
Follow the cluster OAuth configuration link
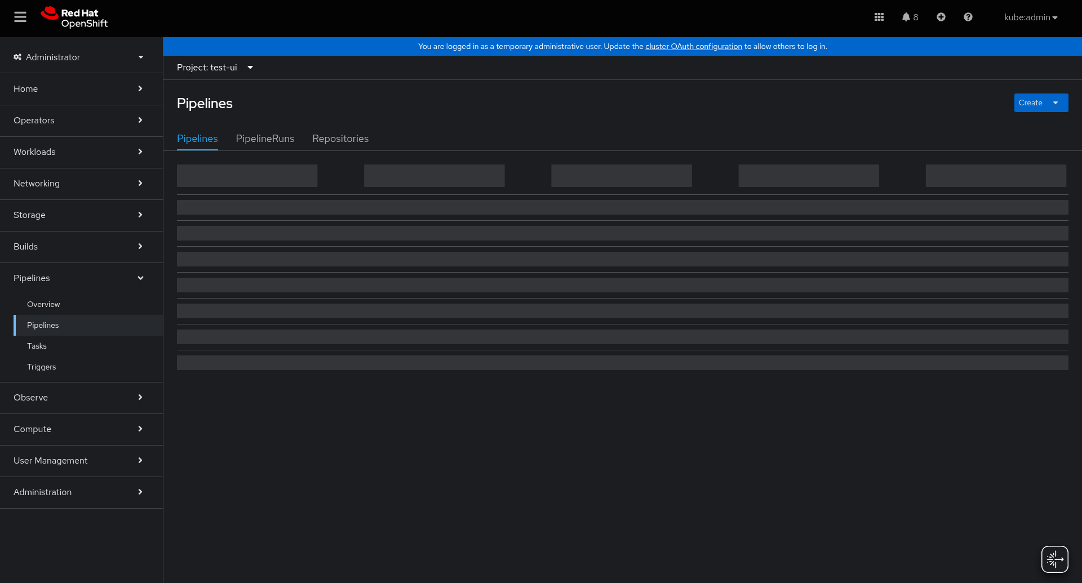click(x=694, y=47)
